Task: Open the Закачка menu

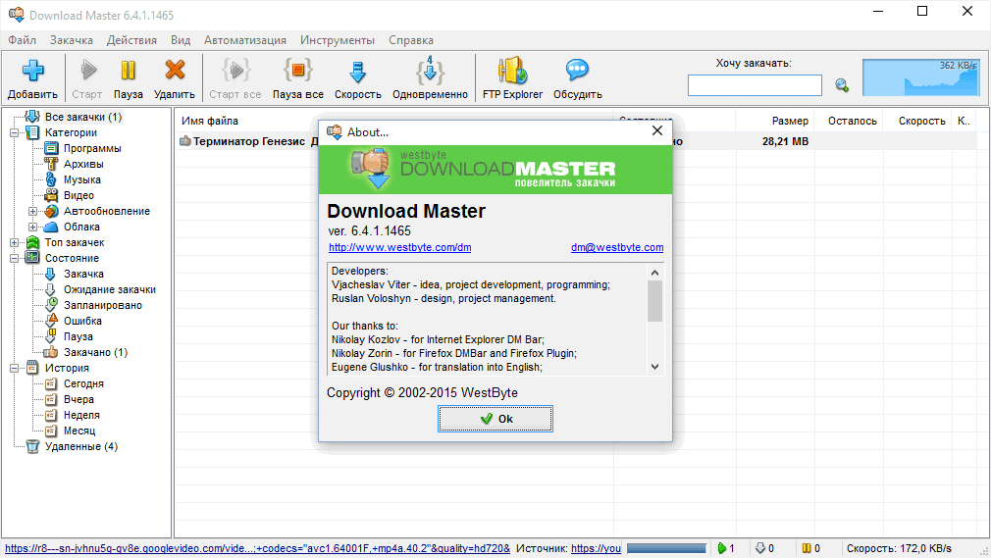Action: point(72,40)
